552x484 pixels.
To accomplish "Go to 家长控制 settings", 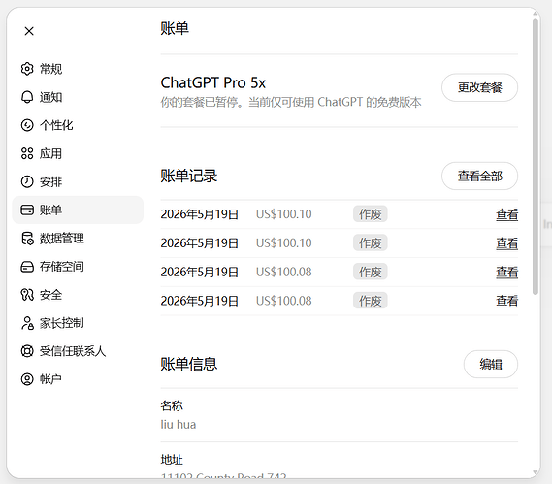I will tap(78, 323).
